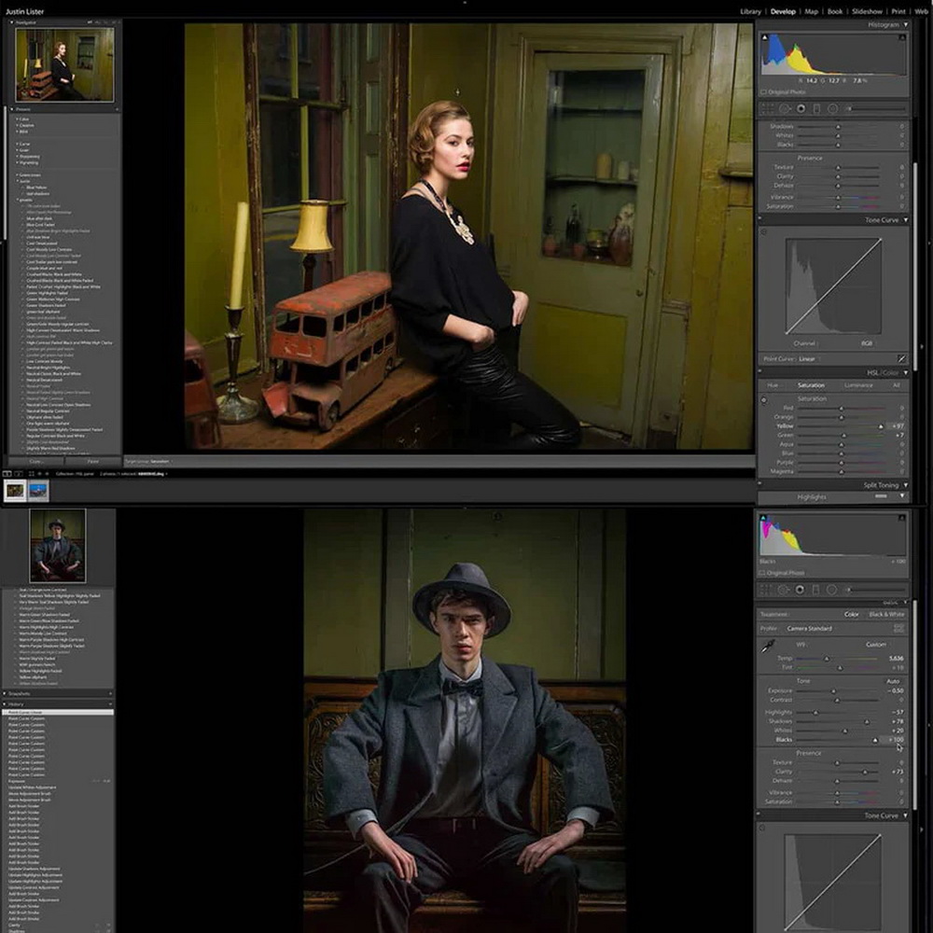
Task: Switch Treatment to Black & White
Action: [x=886, y=615]
